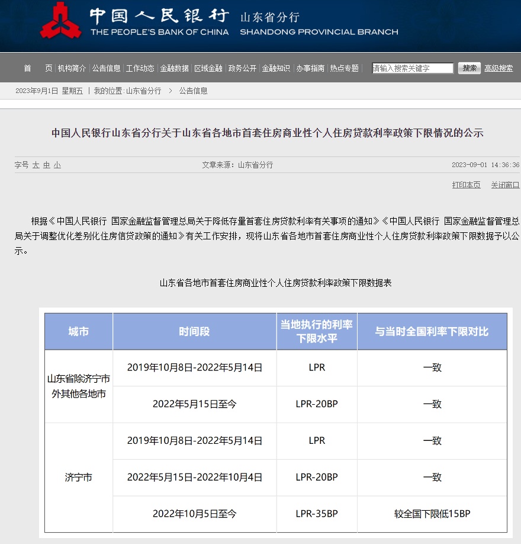Click the People's Bank of China logo

click(61, 21)
